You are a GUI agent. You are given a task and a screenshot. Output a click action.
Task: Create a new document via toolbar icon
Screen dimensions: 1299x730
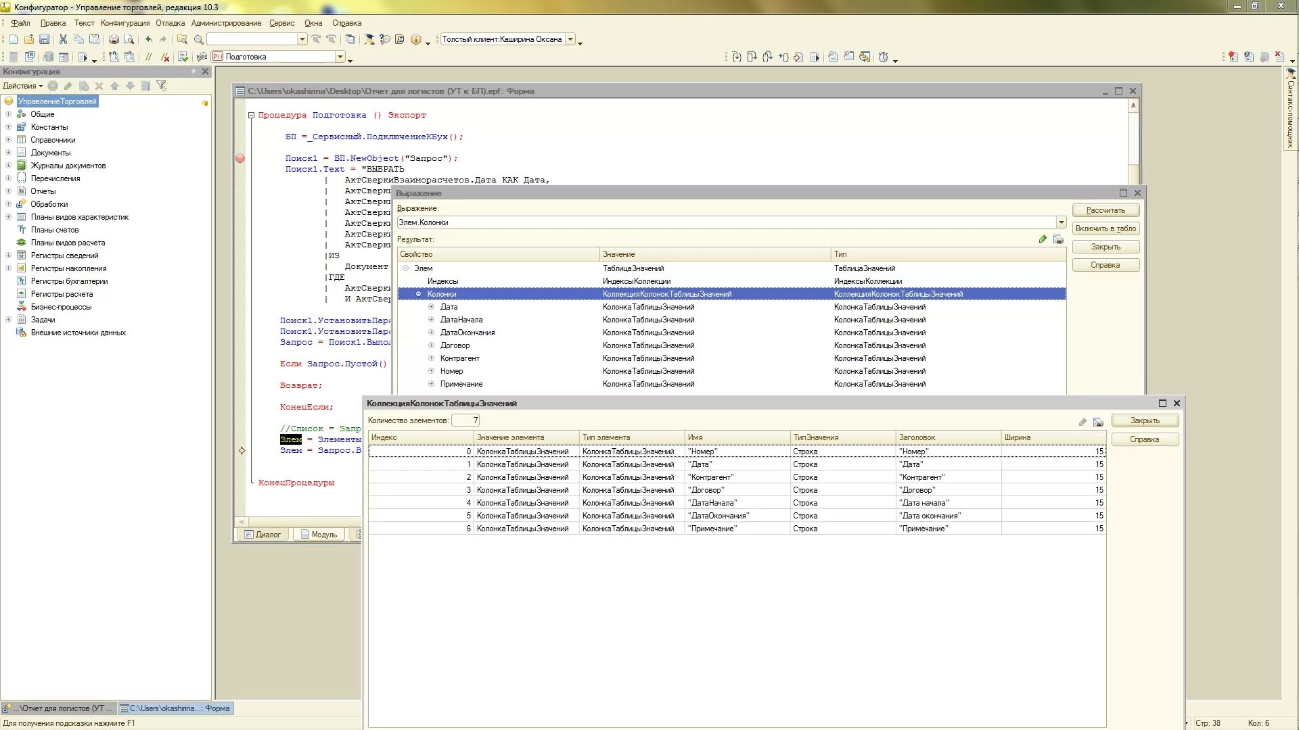pos(14,39)
